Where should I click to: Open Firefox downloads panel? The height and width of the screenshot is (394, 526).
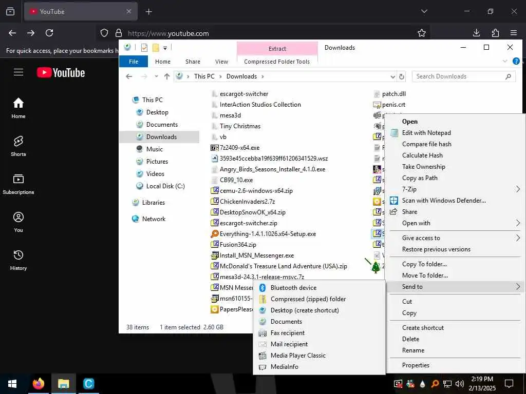pos(476,33)
